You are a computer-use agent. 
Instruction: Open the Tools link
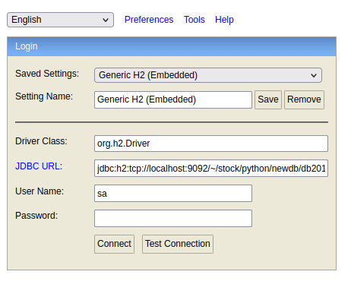(194, 20)
